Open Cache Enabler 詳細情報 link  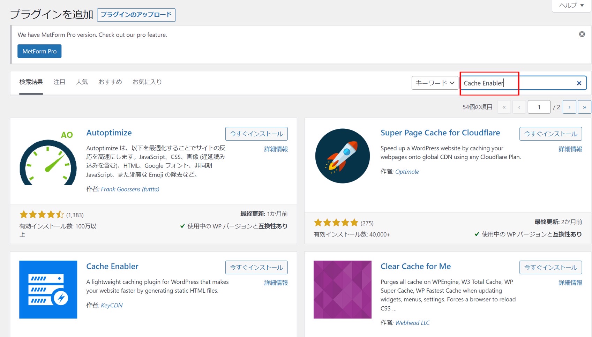click(x=276, y=283)
